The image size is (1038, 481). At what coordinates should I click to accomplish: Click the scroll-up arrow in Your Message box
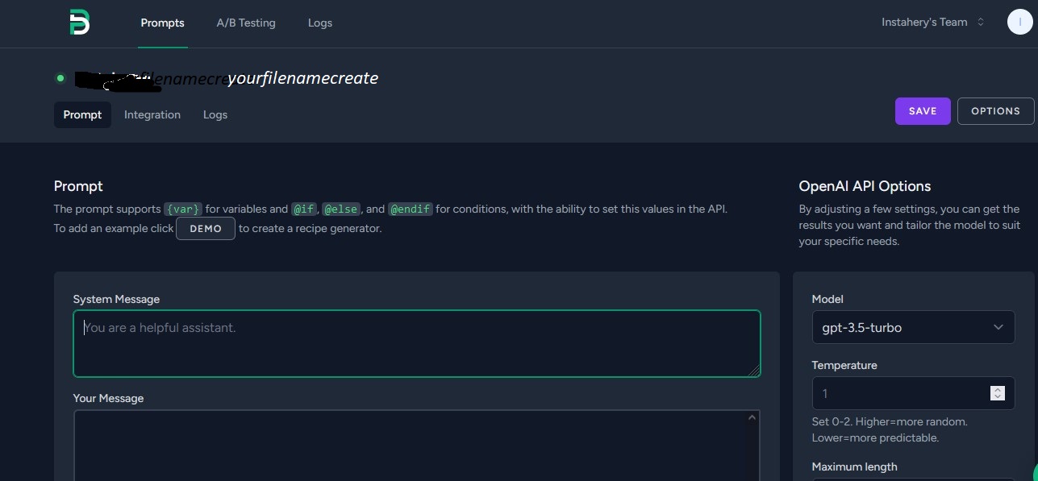(x=752, y=417)
